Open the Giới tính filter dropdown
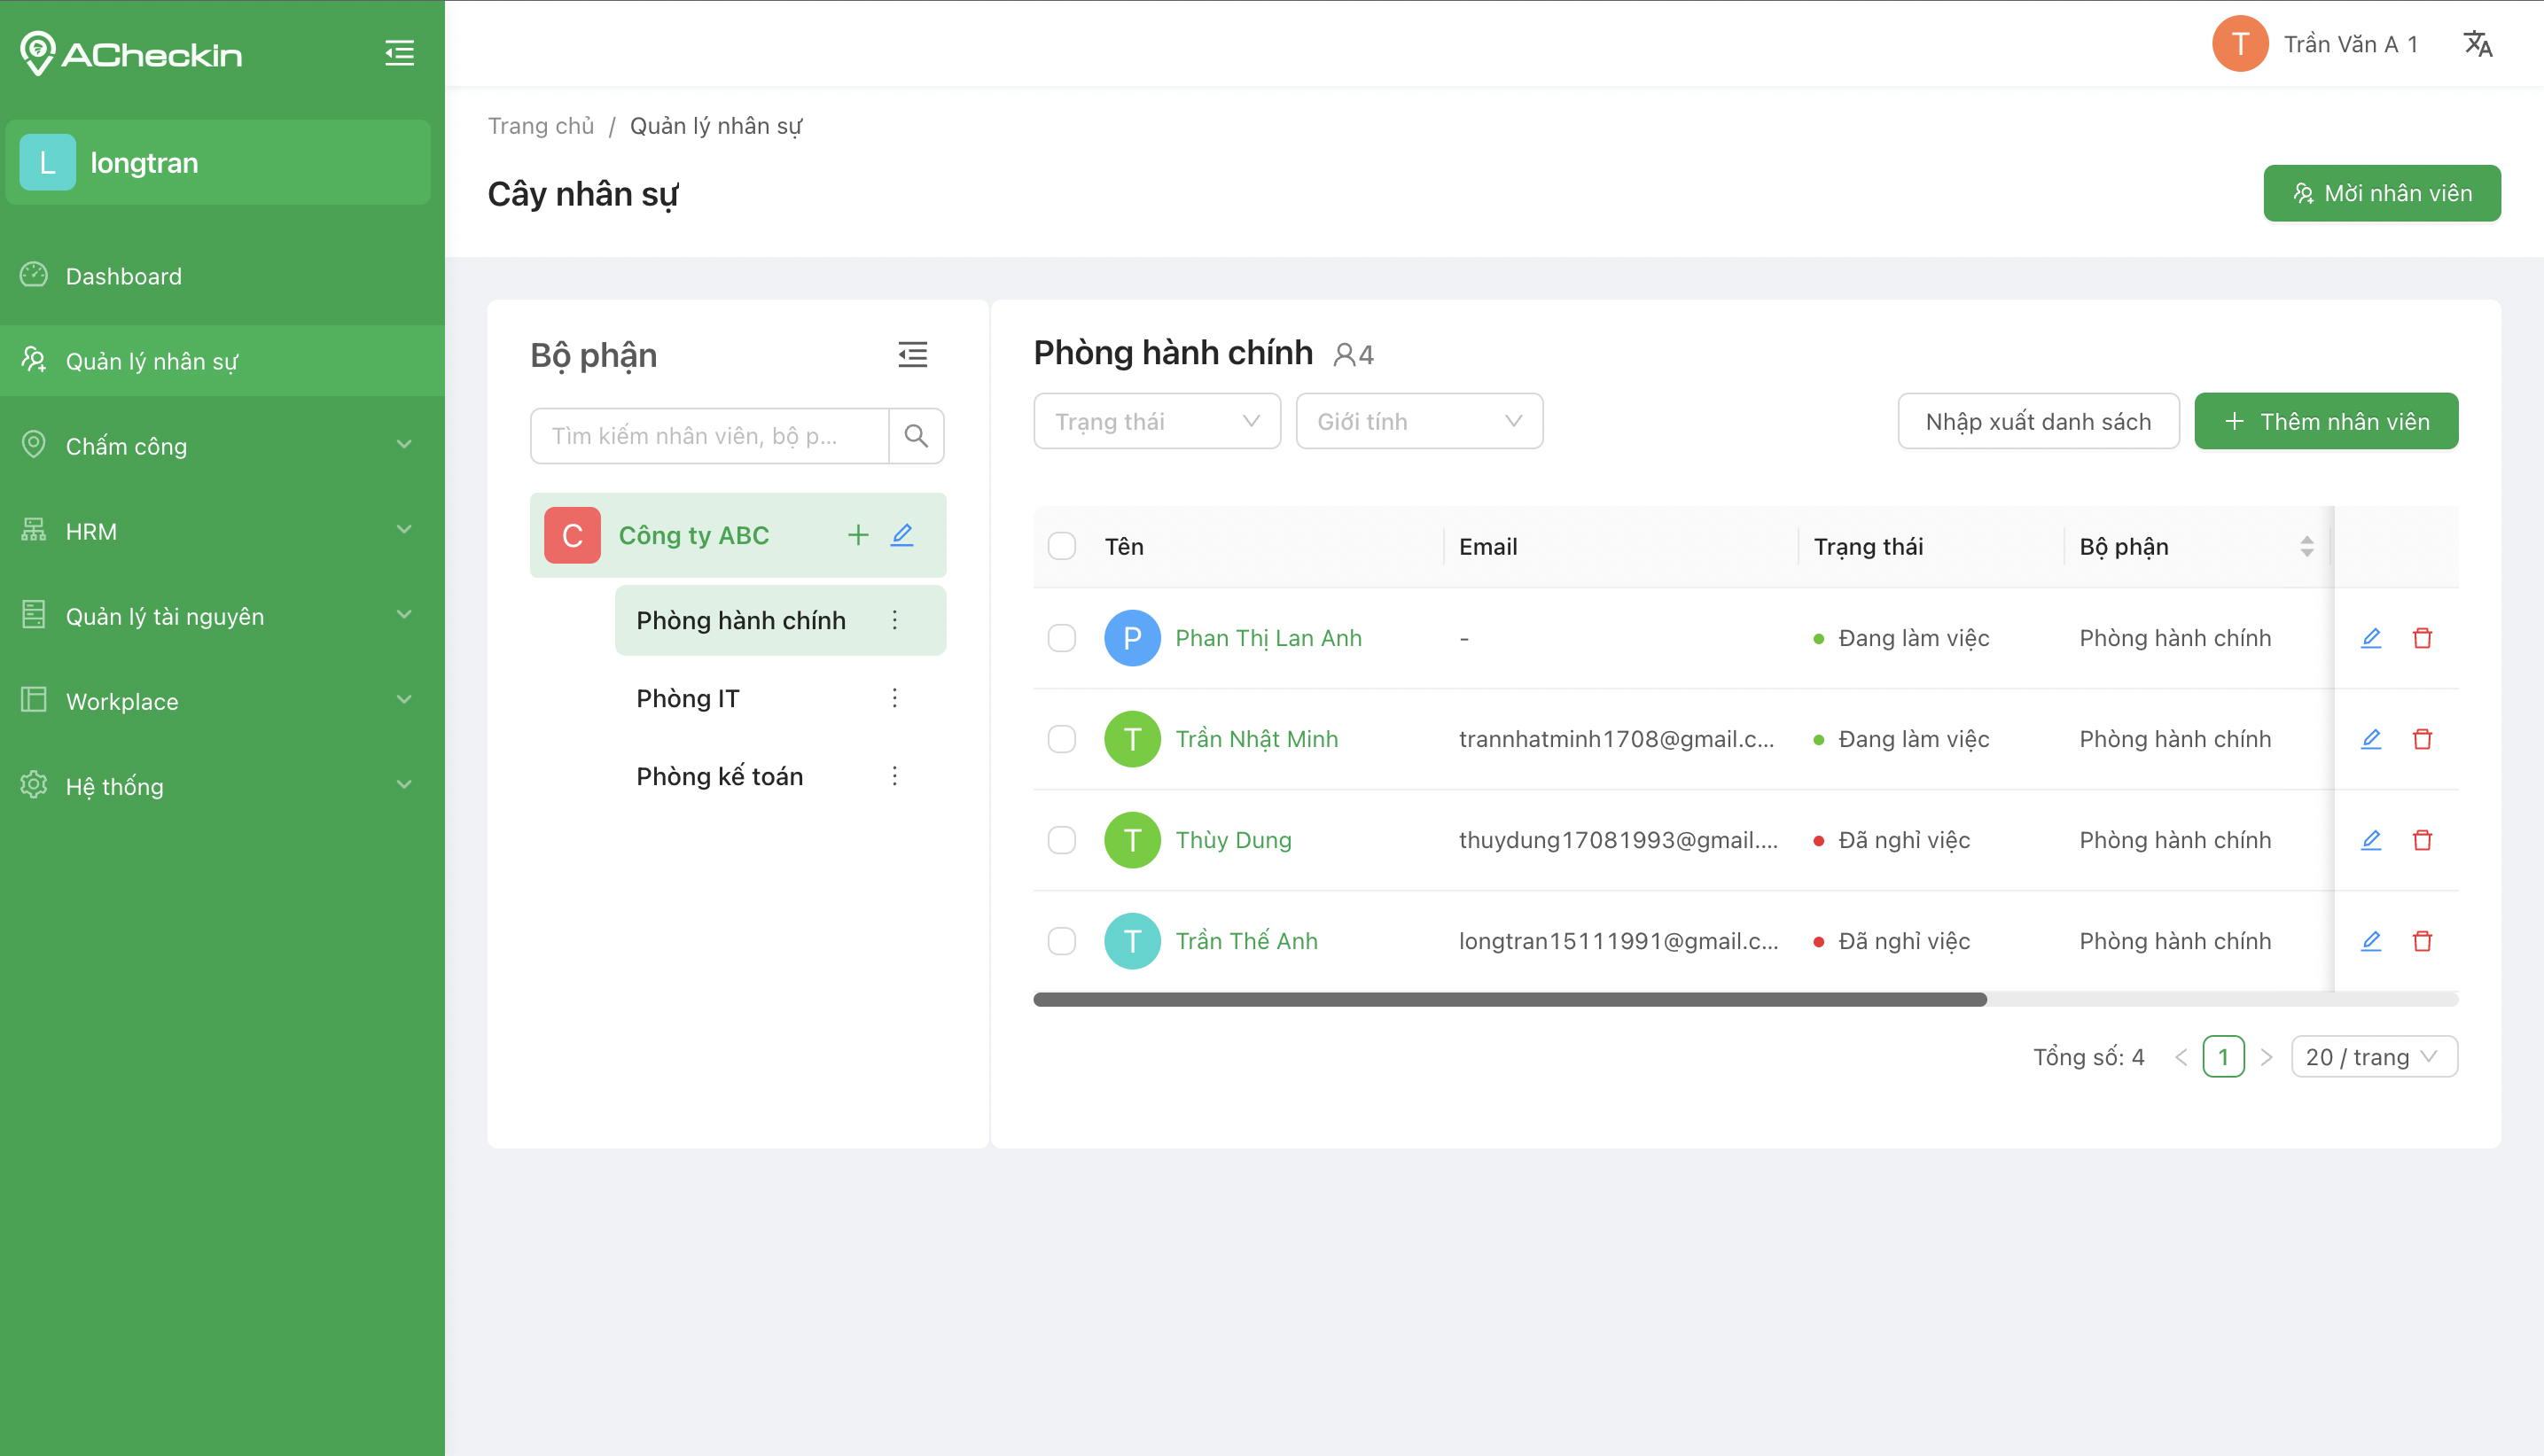Viewport: 2544px width, 1456px height. point(1418,421)
